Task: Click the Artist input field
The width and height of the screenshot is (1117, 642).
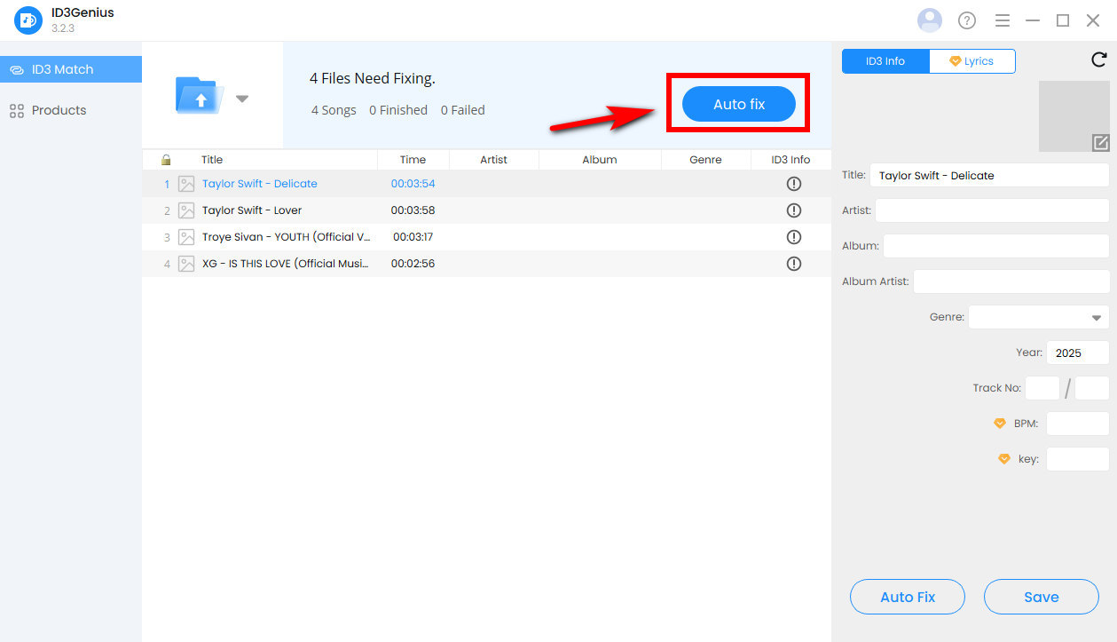Action: click(x=992, y=210)
